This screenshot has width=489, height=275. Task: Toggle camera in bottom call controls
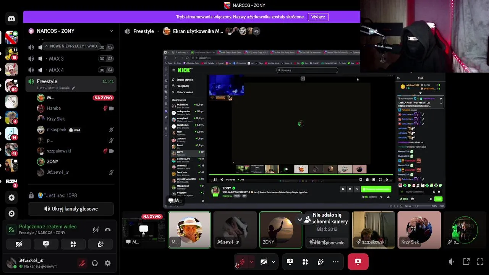(x=264, y=262)
